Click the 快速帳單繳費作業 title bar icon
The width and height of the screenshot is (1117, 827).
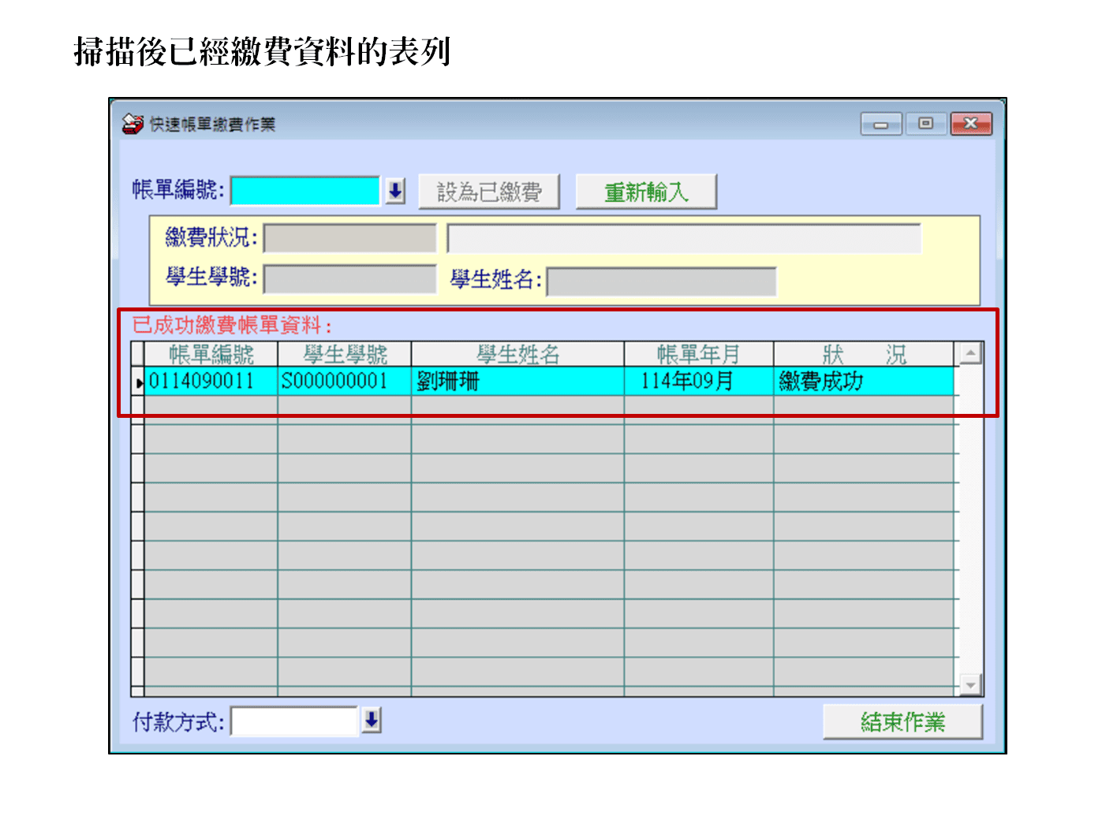coord(132,124)
